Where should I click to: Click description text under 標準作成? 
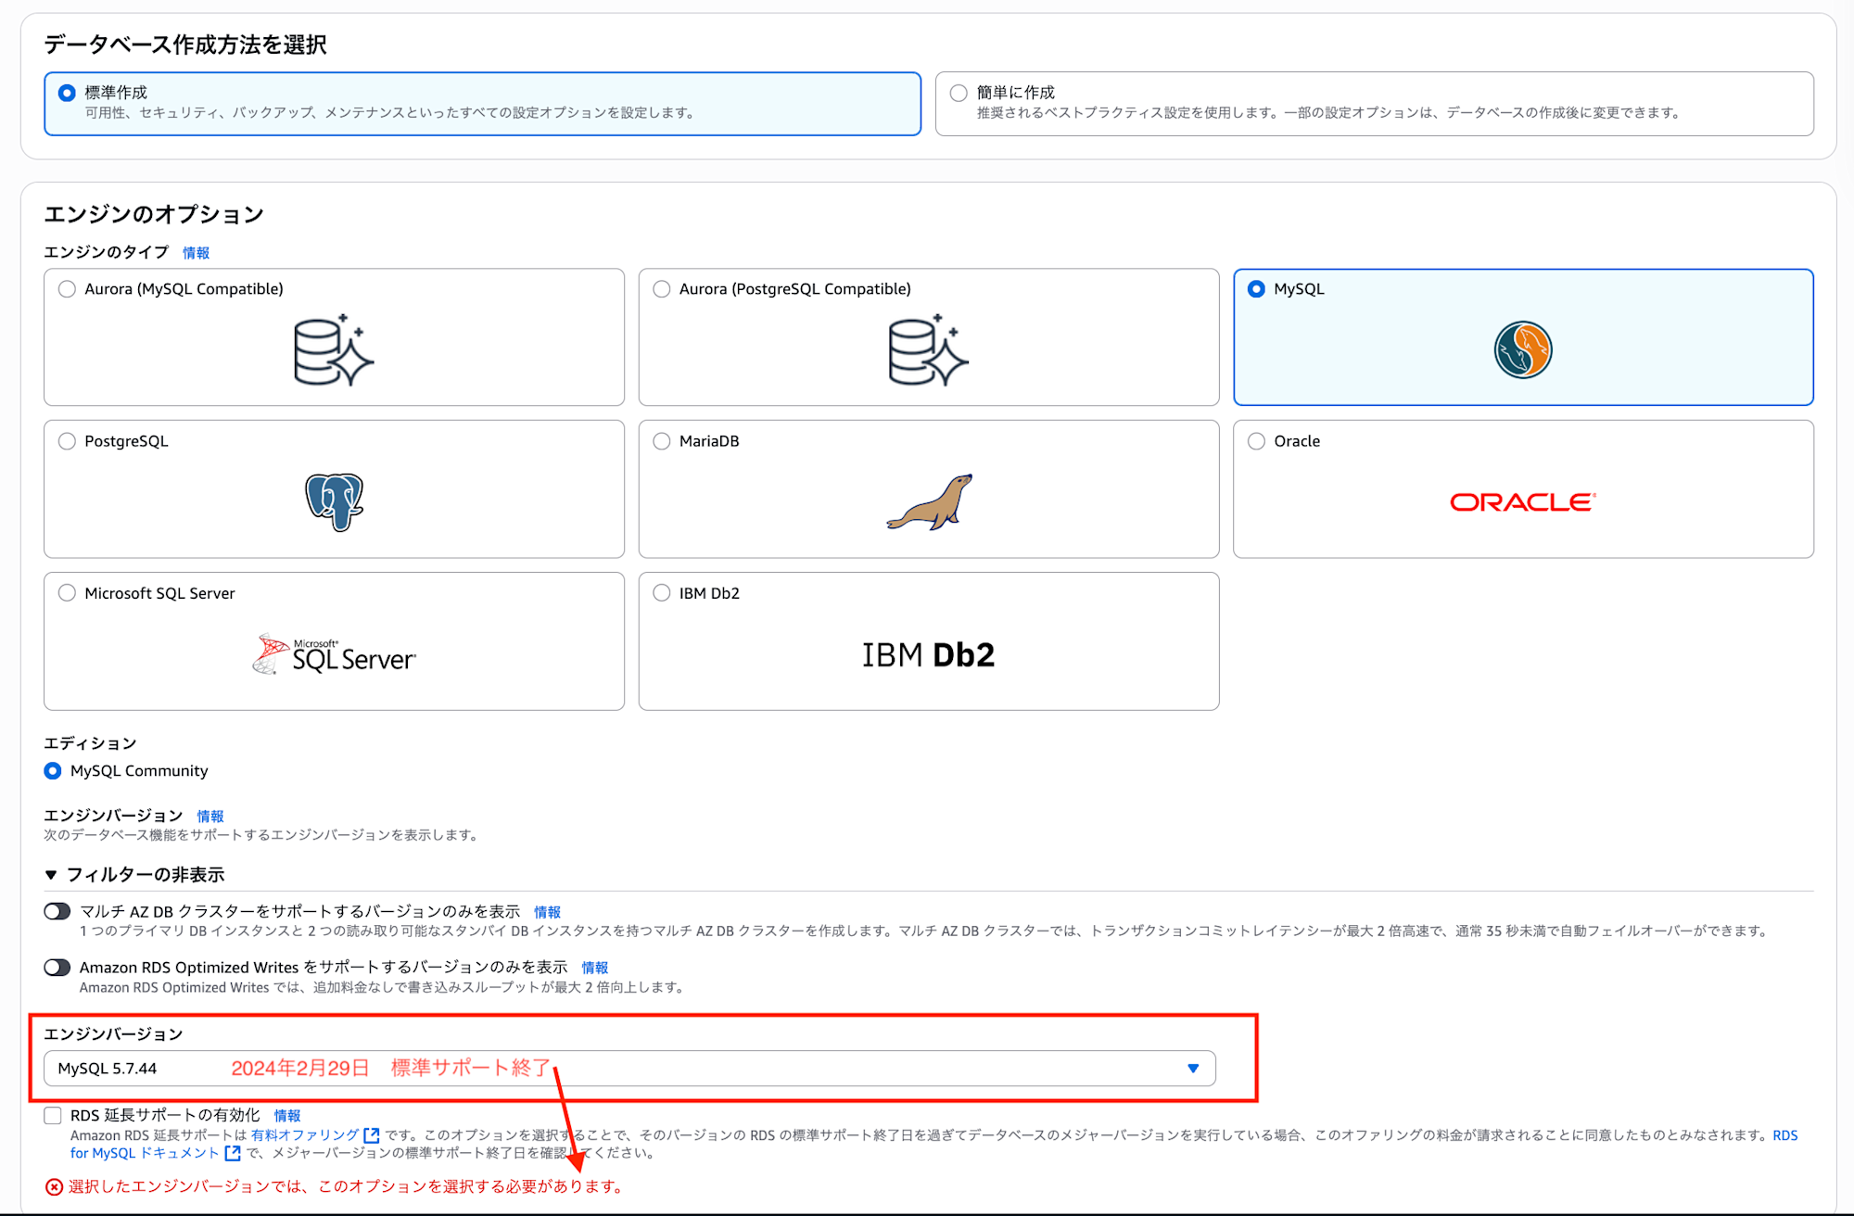390,113
